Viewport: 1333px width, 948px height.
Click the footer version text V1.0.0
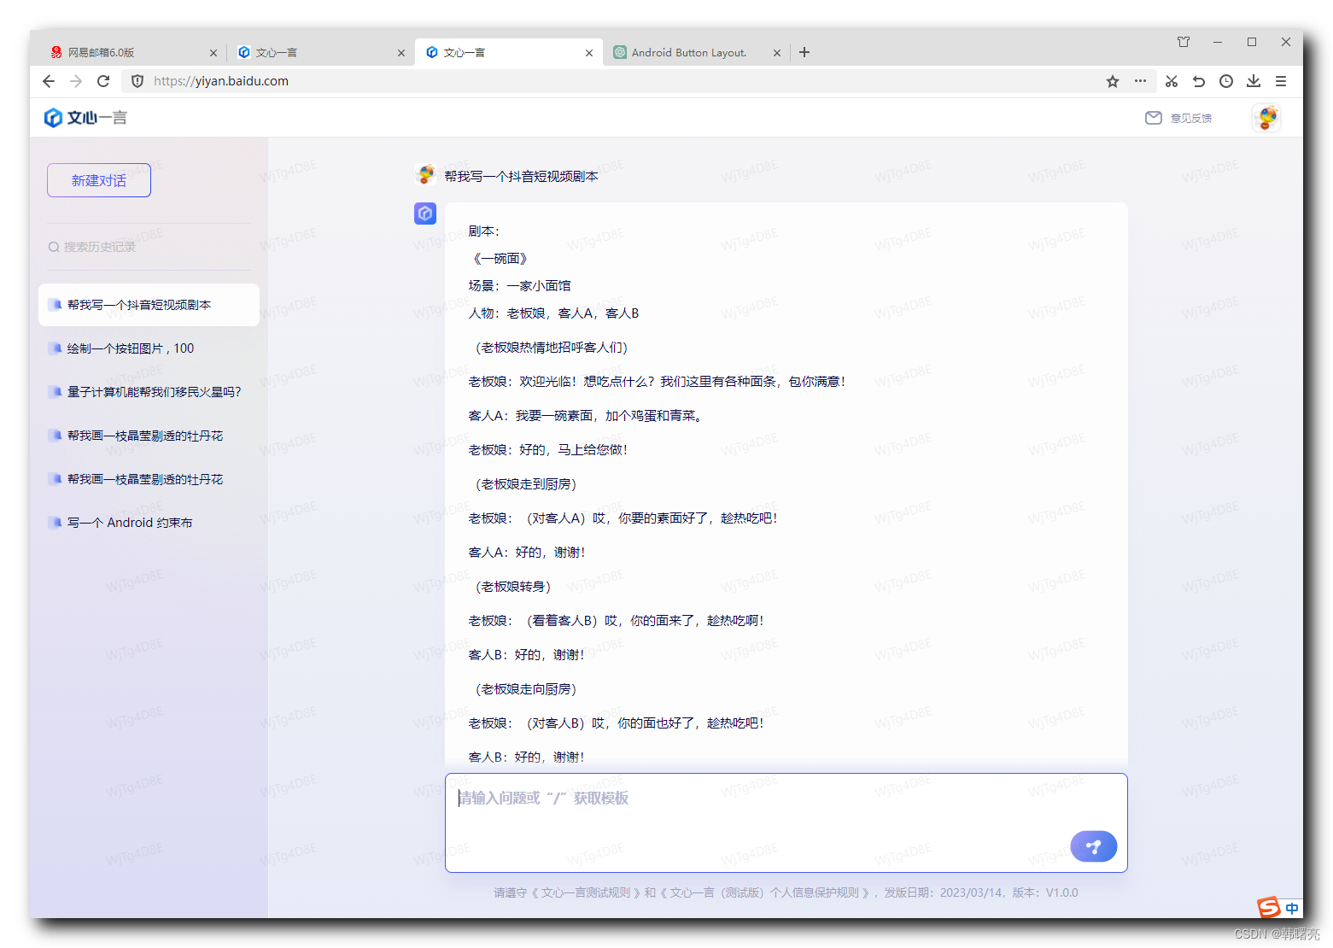(x=1061, y=892)
